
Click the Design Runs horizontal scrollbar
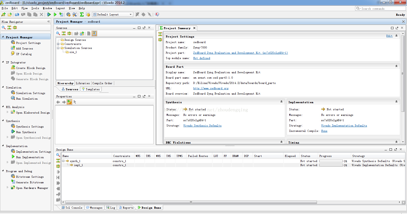(191, 202)
